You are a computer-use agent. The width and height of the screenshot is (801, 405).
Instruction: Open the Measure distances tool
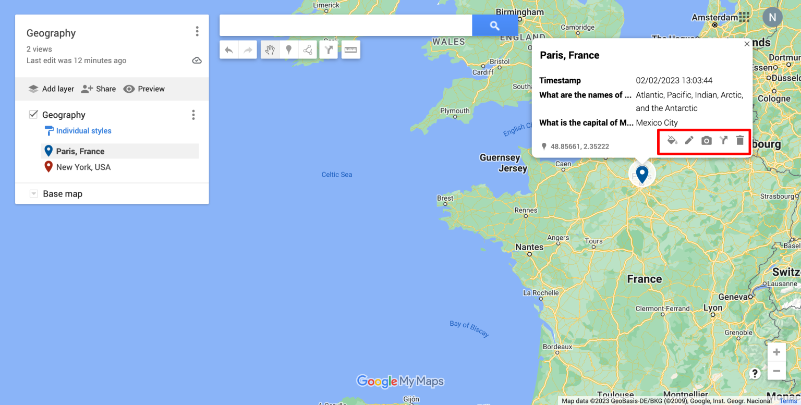[350, 50]
